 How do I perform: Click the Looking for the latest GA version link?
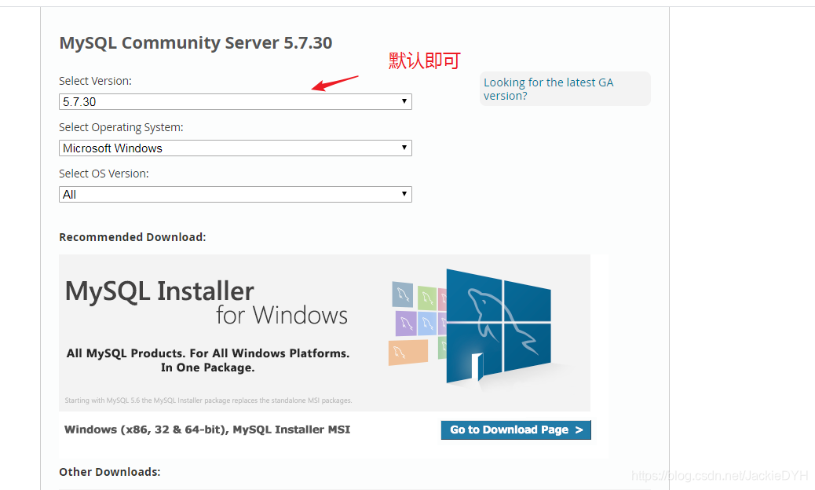click(x=548, y=89)
